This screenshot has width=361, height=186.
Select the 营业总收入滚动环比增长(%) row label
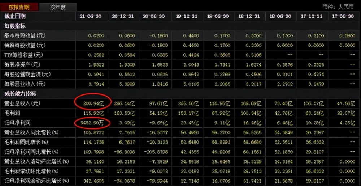[x=36, y=161]
